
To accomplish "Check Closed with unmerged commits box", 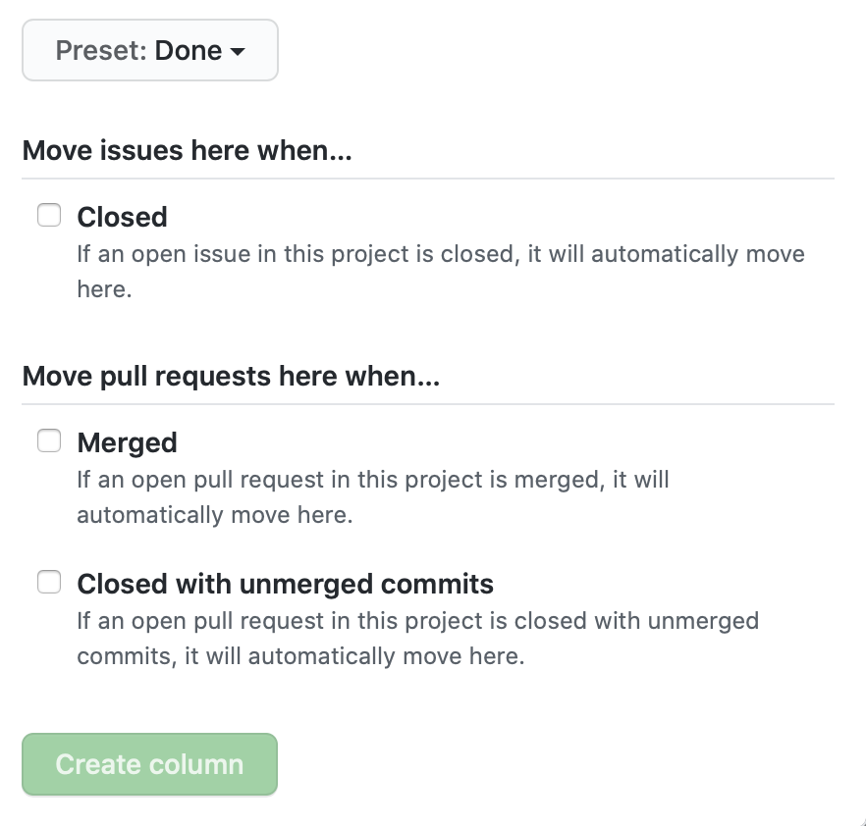I will point(49,582).
